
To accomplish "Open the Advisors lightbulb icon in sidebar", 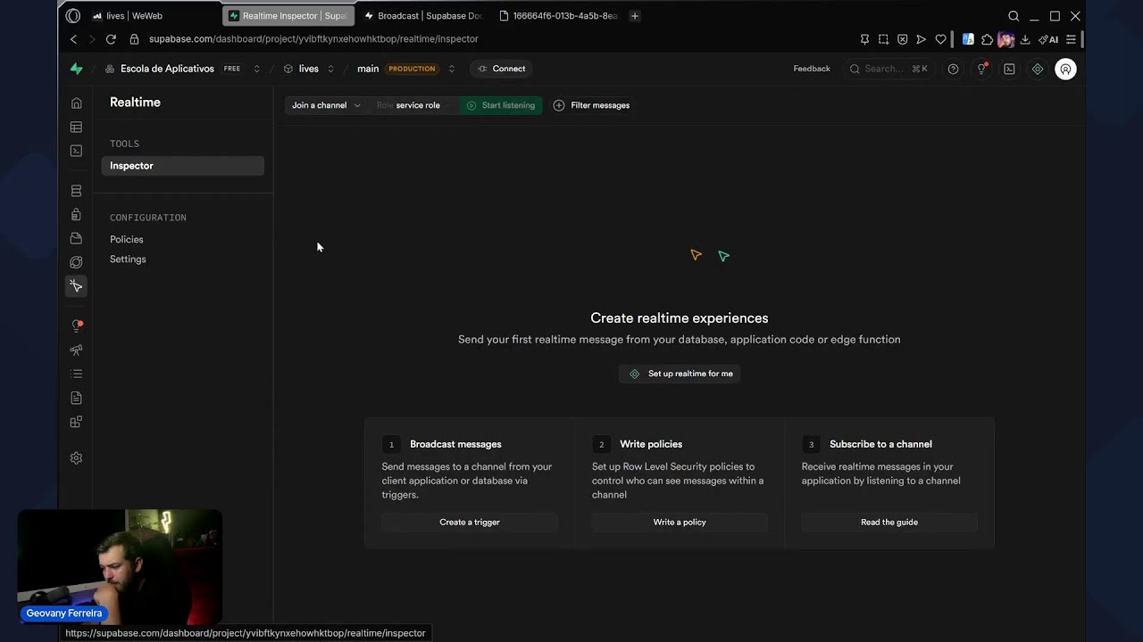I will point(76,325).
